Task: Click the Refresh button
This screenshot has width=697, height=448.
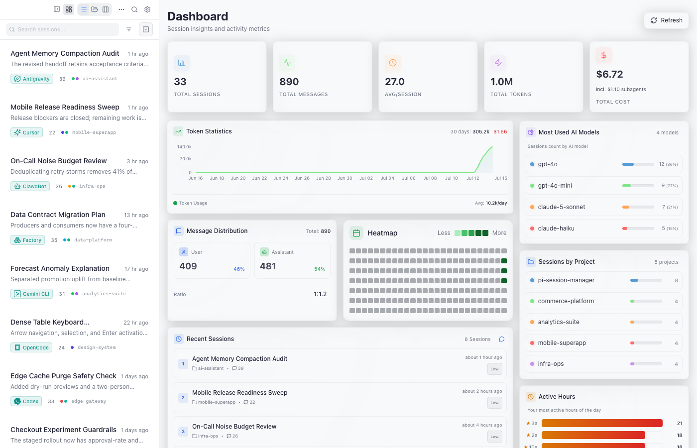Action: point(666,20)
